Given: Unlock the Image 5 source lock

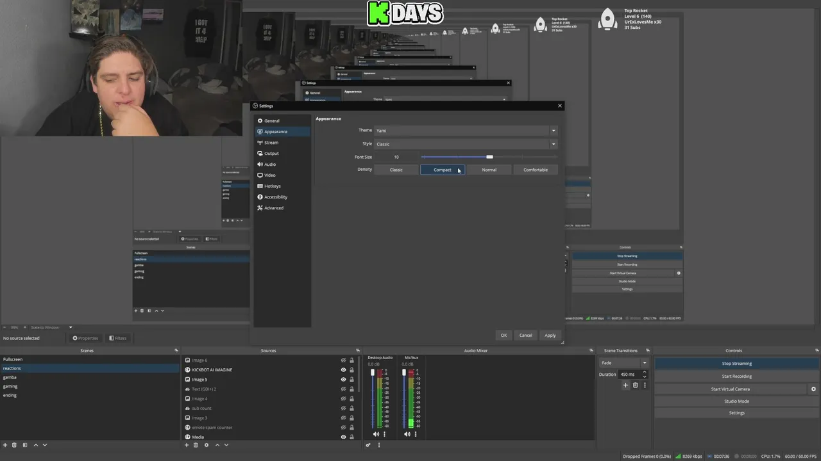Looking at the screenshot, I should click(x=351, y=379).
